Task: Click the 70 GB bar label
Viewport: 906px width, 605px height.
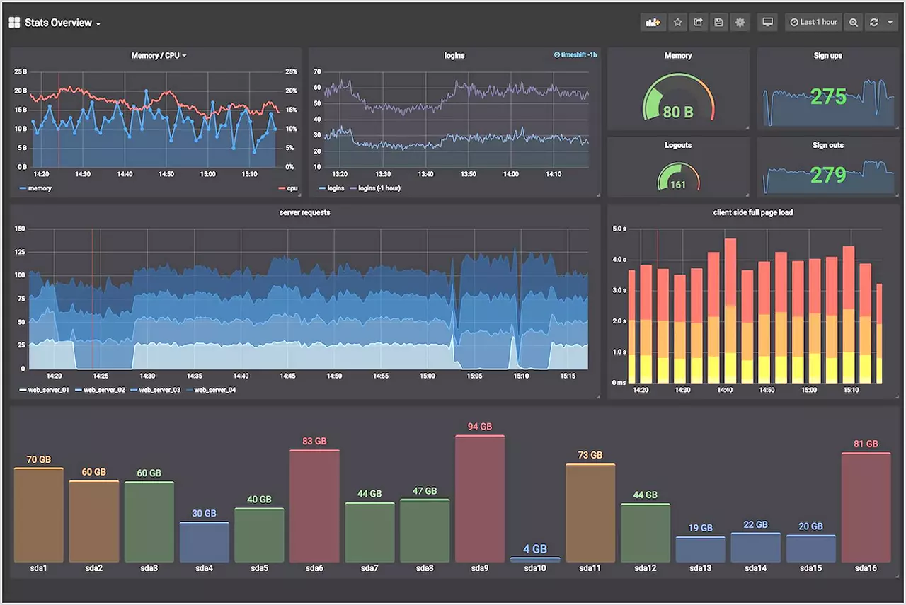Action: coord(38,459)
